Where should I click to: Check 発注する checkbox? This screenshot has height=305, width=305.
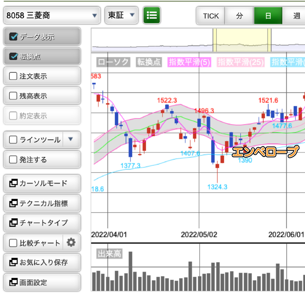pyautogui.click(x=13, y=160)
